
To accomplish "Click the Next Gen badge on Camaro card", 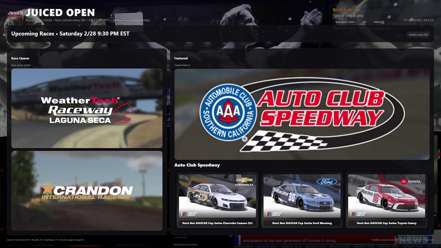I will coord(189,214).
